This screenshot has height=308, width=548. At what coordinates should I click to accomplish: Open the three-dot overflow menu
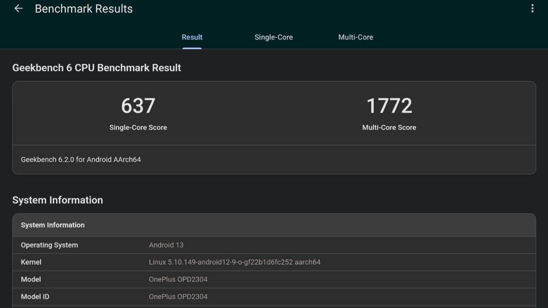click(532, 9)
